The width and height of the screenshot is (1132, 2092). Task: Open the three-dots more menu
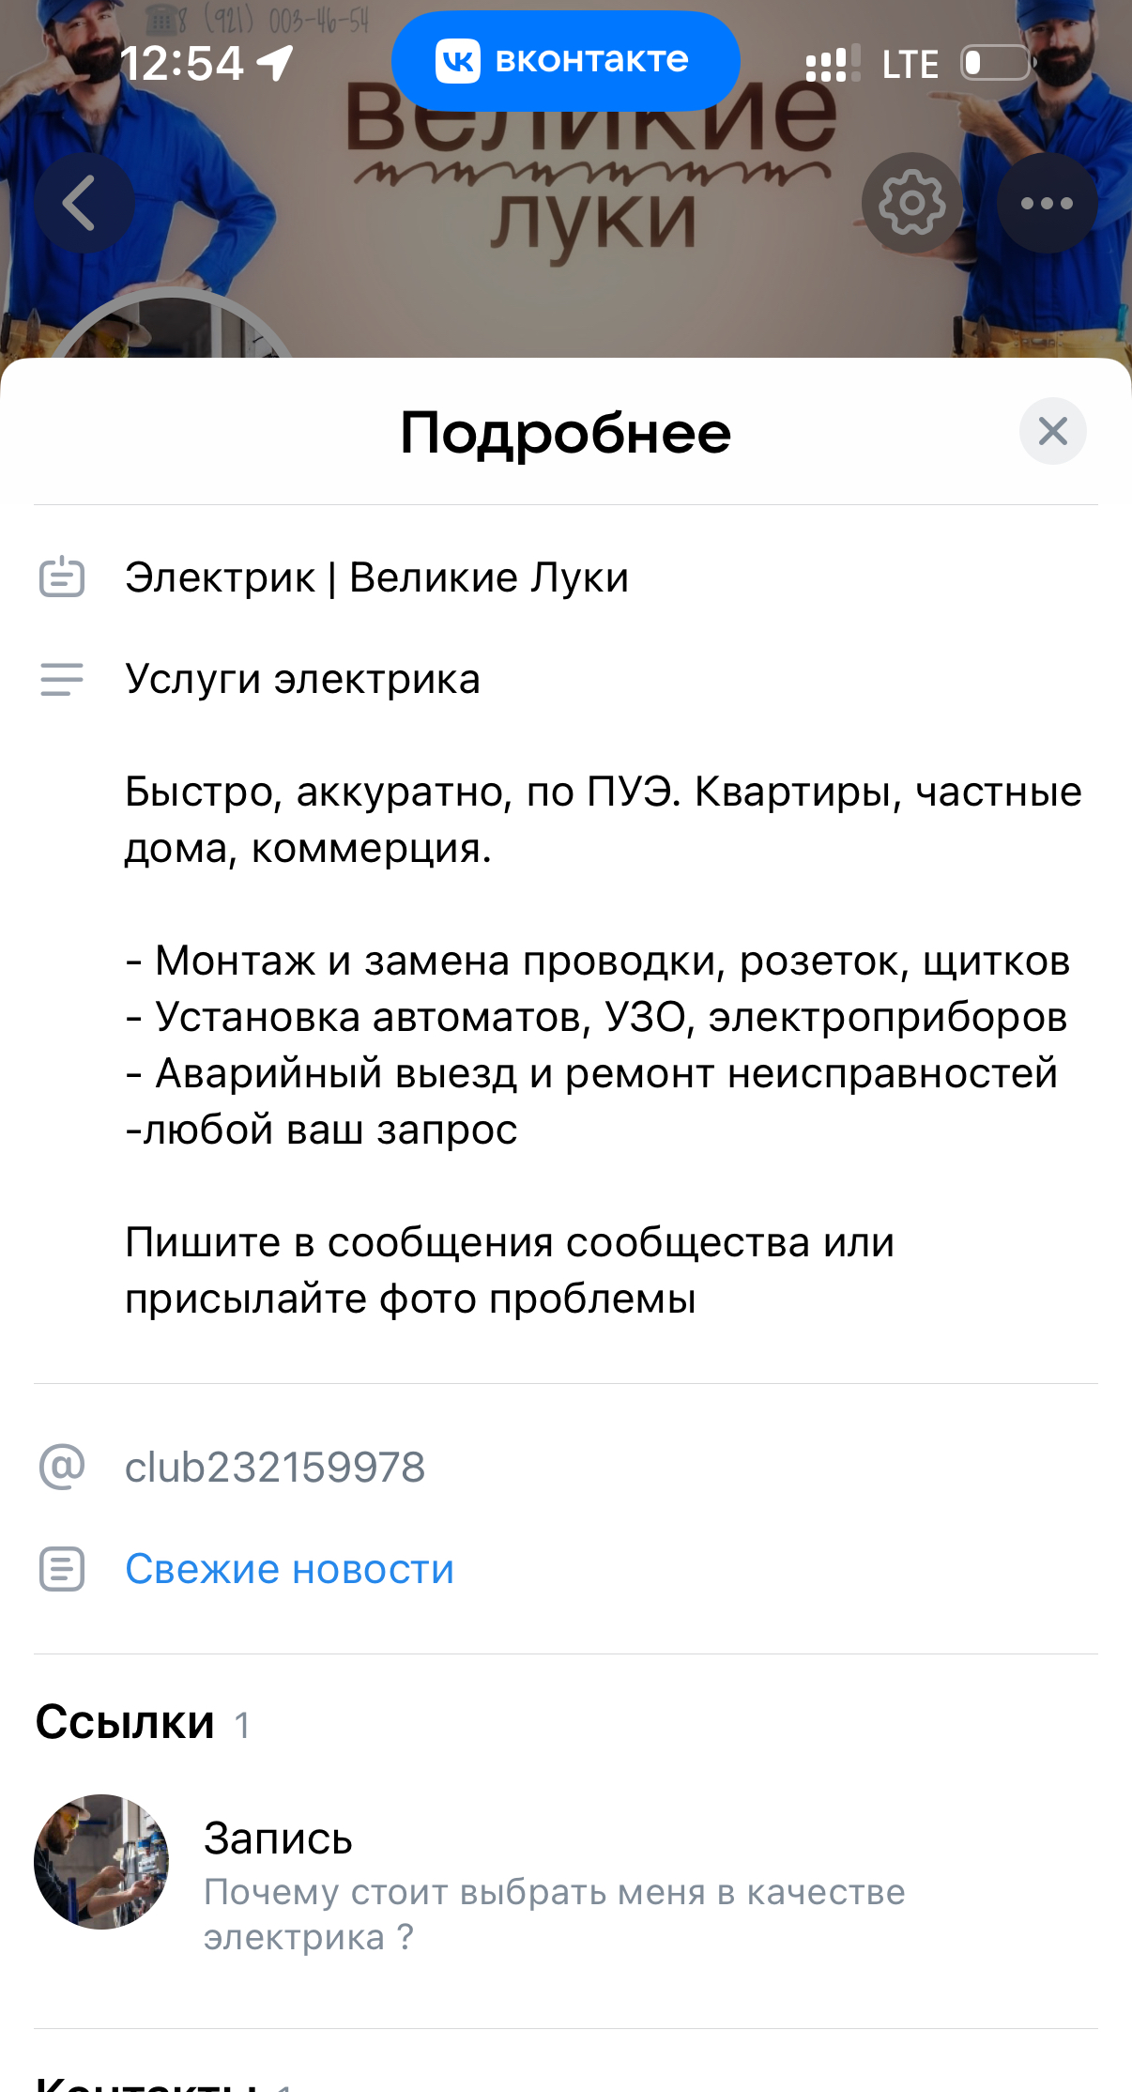1047,203
